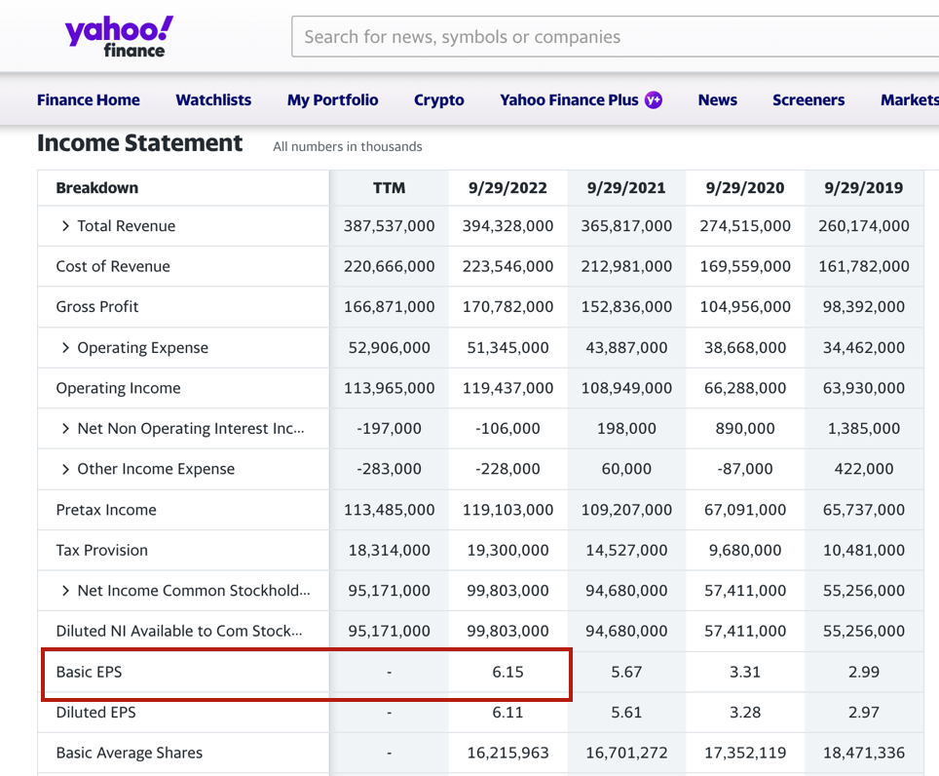This screenshot has height=776, width=939.
Task: Open the News section
Action: point(717,99)
